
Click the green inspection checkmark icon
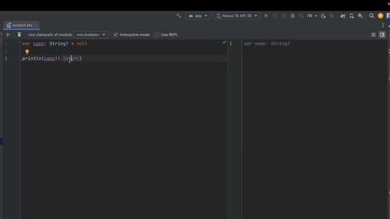224,43
